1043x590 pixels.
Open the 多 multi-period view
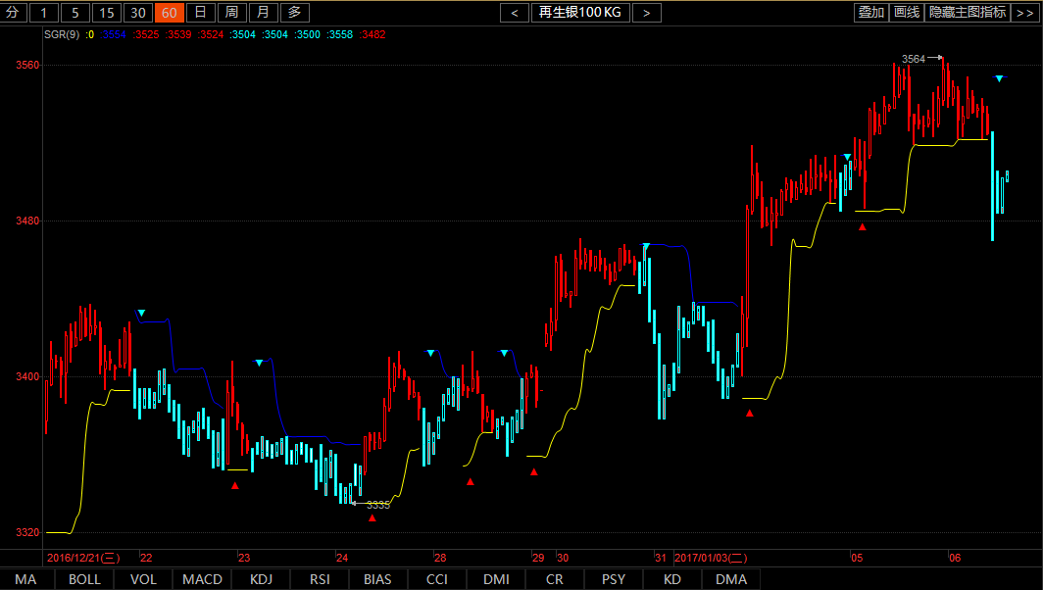[x=295, y=13]
